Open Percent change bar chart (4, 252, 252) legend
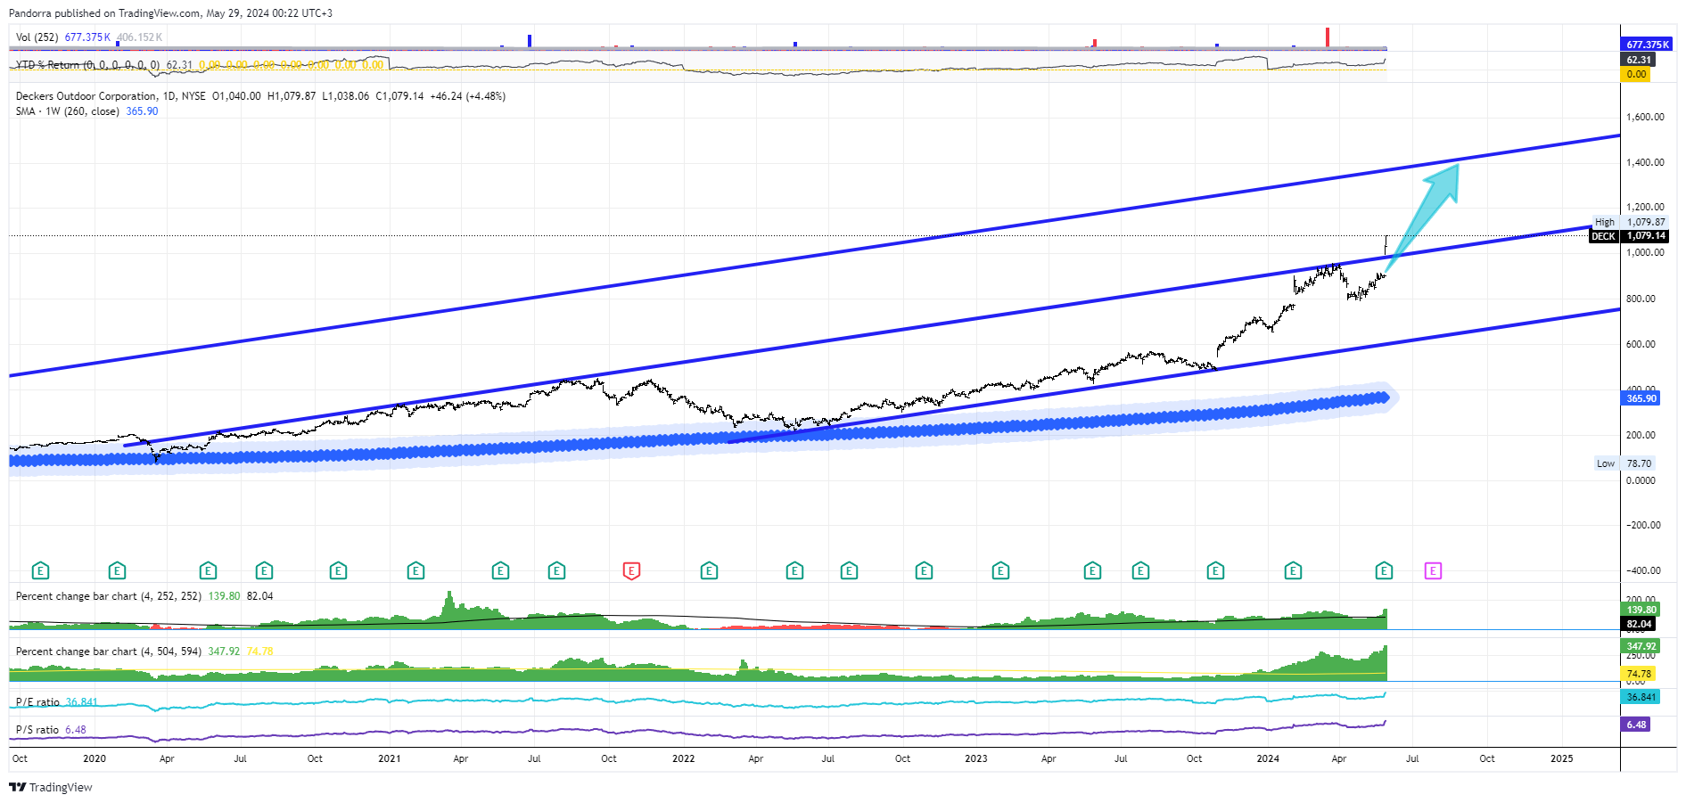The width and height of the screenshot is (1686, 803). pyautogui.click(x=109, y=596)
